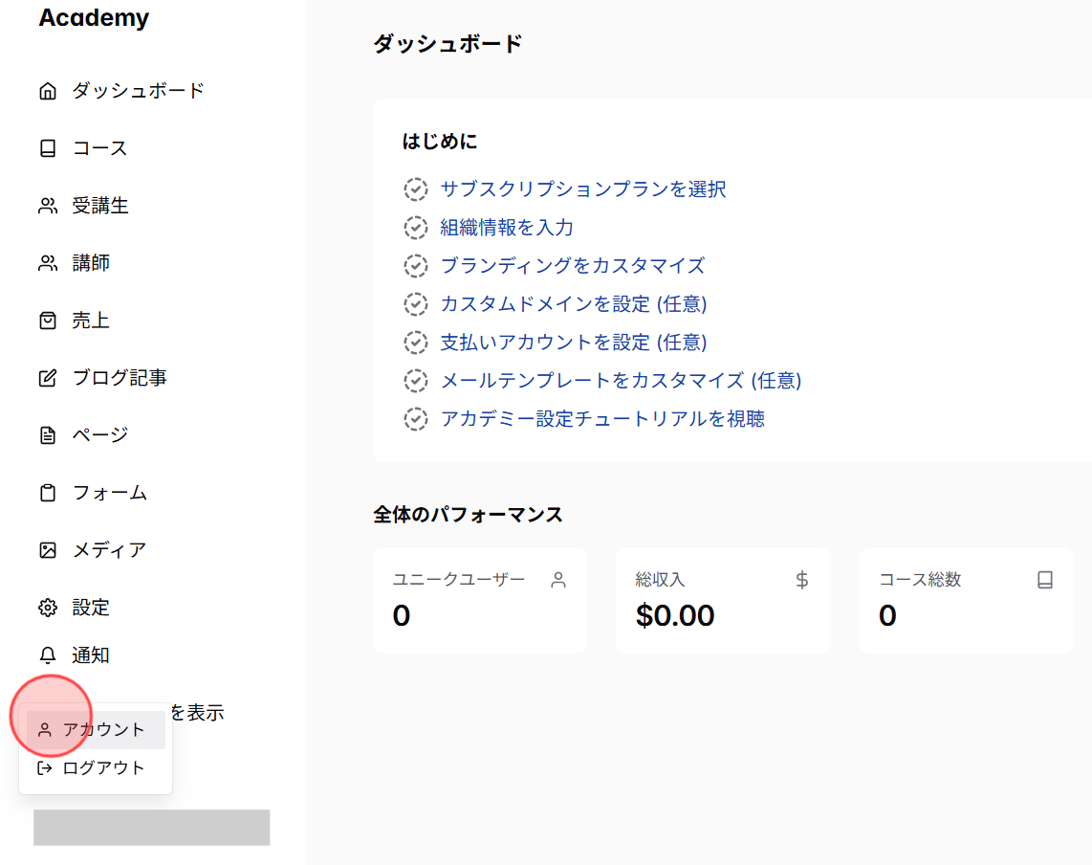This screenshot has height=865, width=1092.
Task: Open the 組織情報を入力 link
Action: 505,228
